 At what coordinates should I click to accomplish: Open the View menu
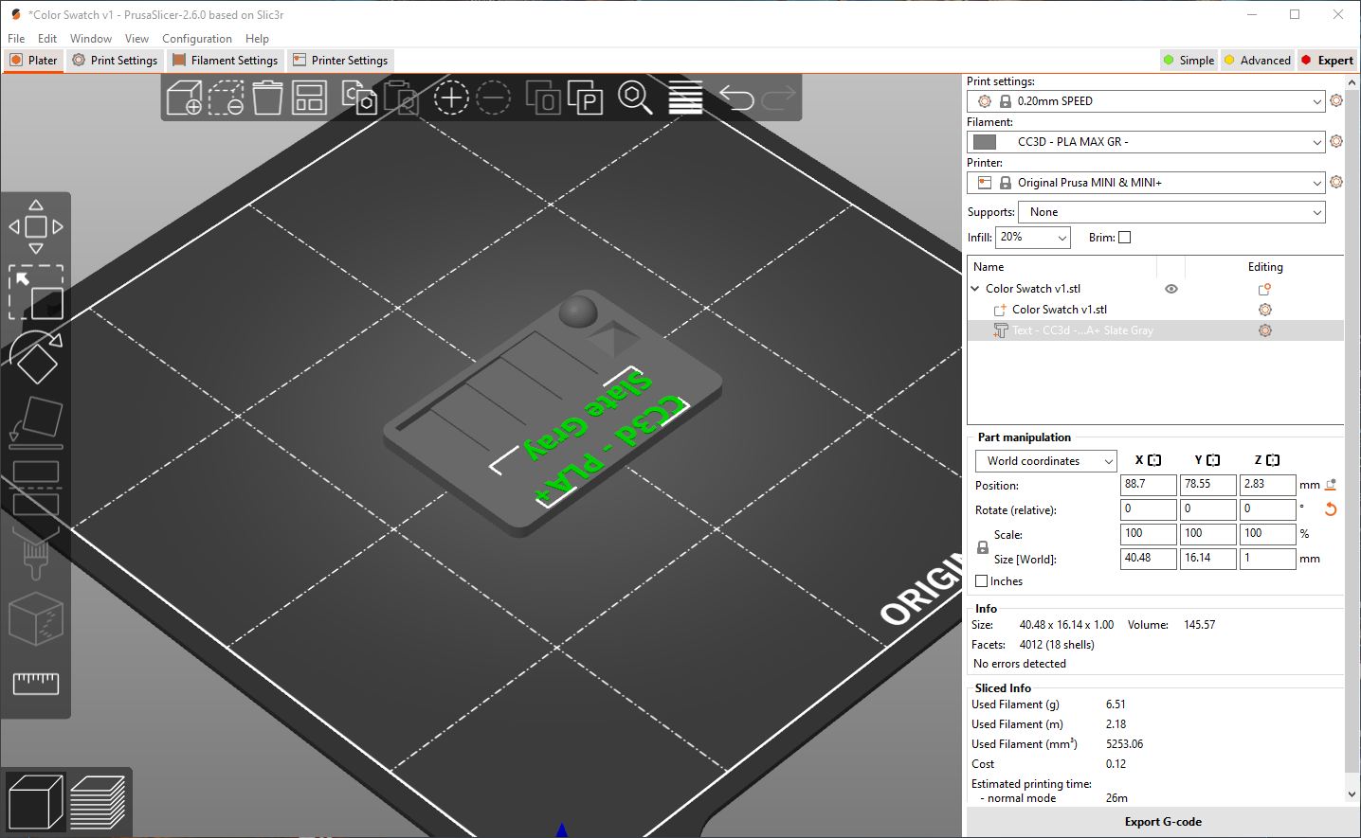pyautogui.click(x=136, y=39)
